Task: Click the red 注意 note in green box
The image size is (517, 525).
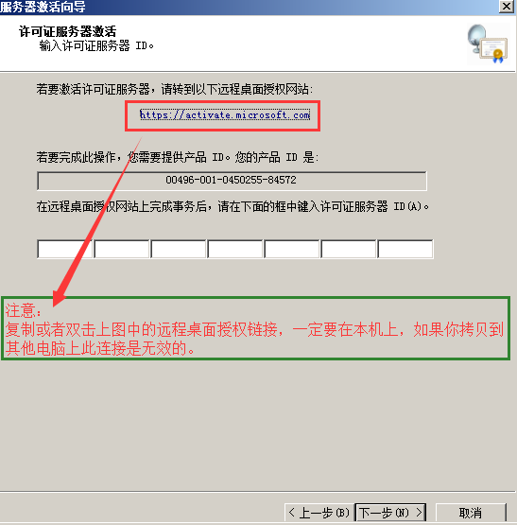Action: click(255, 328)
